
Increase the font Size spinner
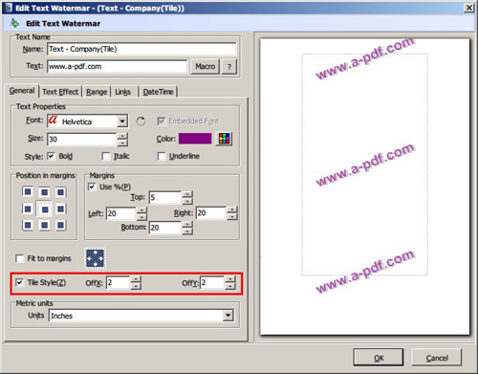click(x=122, y=136)
